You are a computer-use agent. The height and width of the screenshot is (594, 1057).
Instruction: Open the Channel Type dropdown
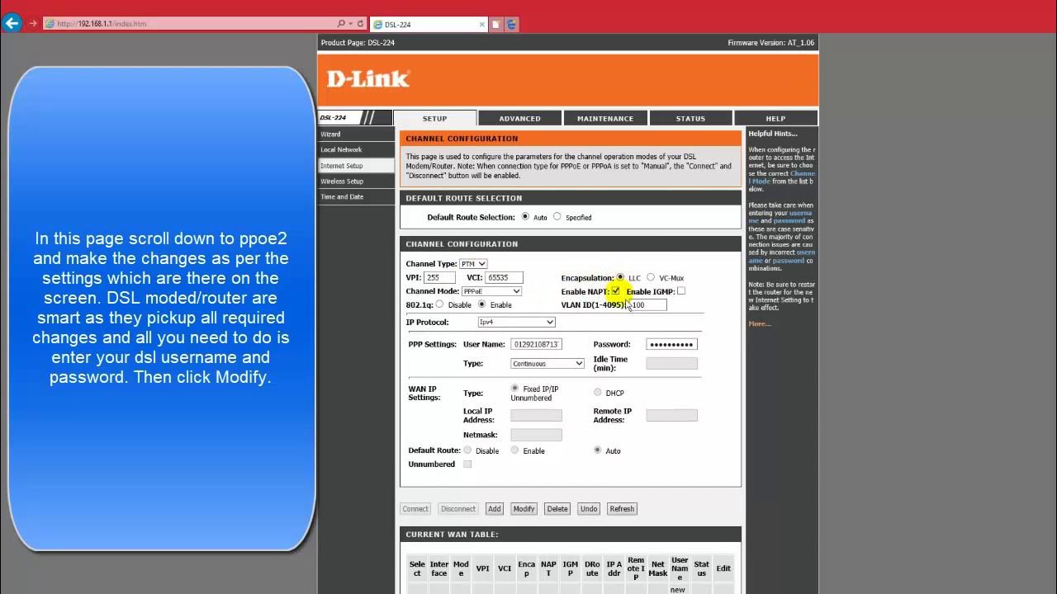pos(473,264)
